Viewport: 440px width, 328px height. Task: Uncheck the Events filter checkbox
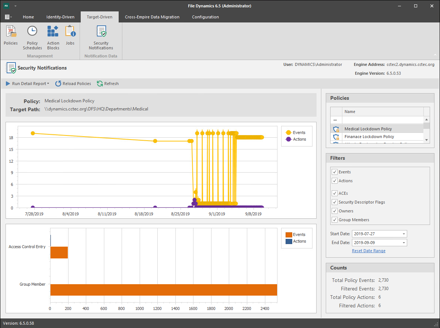click(x=335, y=172)
